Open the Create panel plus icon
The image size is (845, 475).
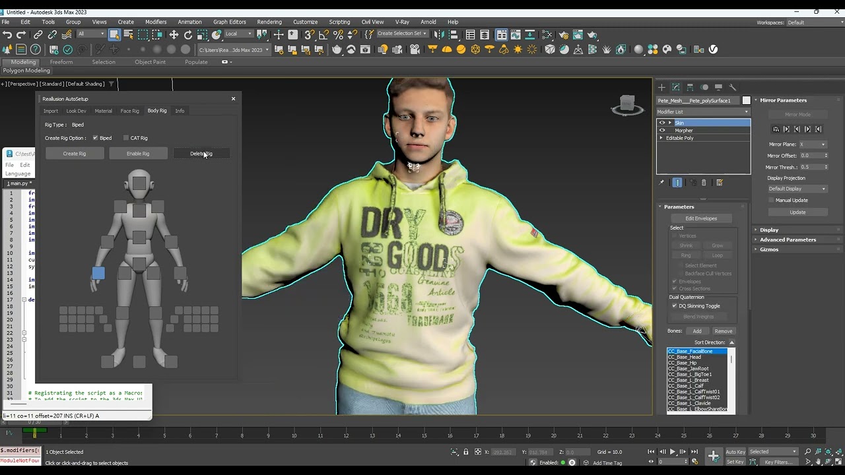[661, 87]
